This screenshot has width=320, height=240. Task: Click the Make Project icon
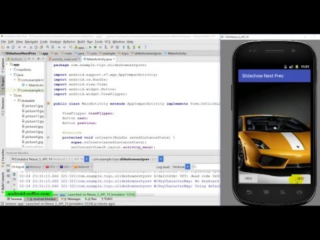point(71,47)
